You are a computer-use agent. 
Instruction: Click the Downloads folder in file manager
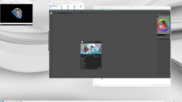coord(74,7)
